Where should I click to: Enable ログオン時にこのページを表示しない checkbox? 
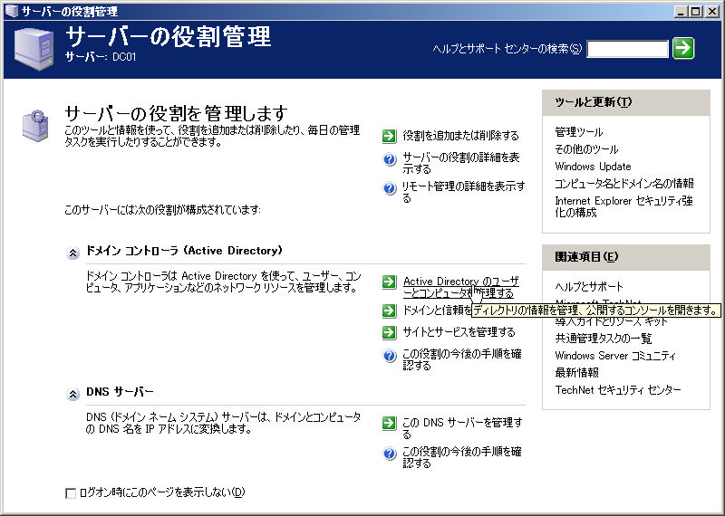pos(71,493)
